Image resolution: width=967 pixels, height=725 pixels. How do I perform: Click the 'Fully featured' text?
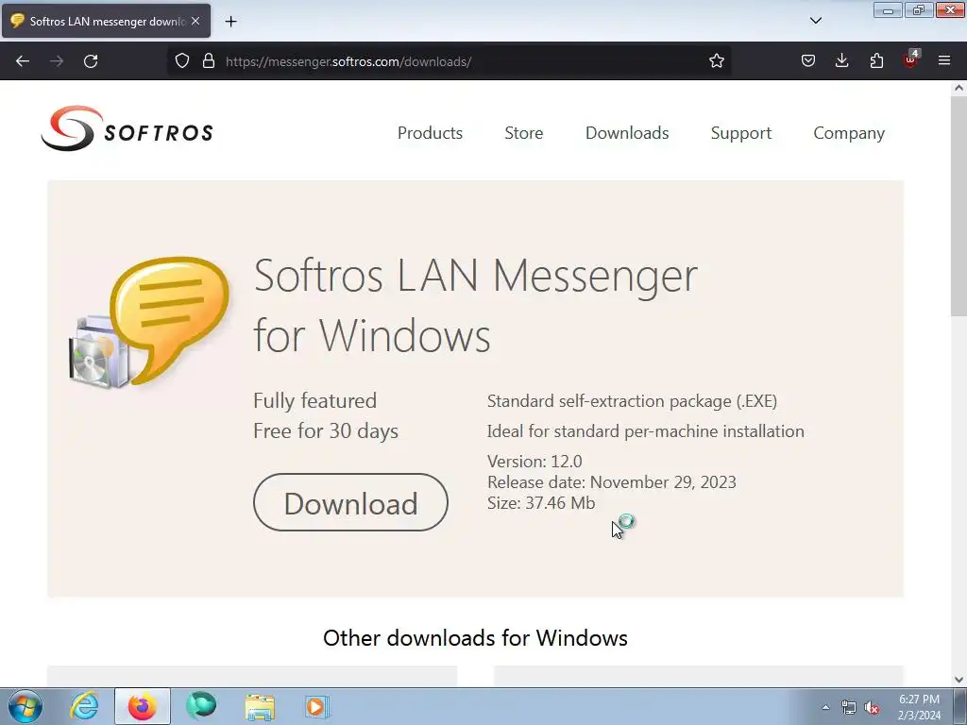click(314, 400)
